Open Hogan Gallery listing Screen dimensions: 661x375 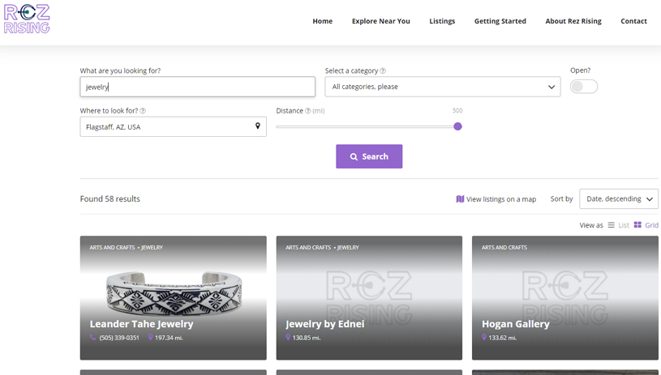[x=516, y=324]
